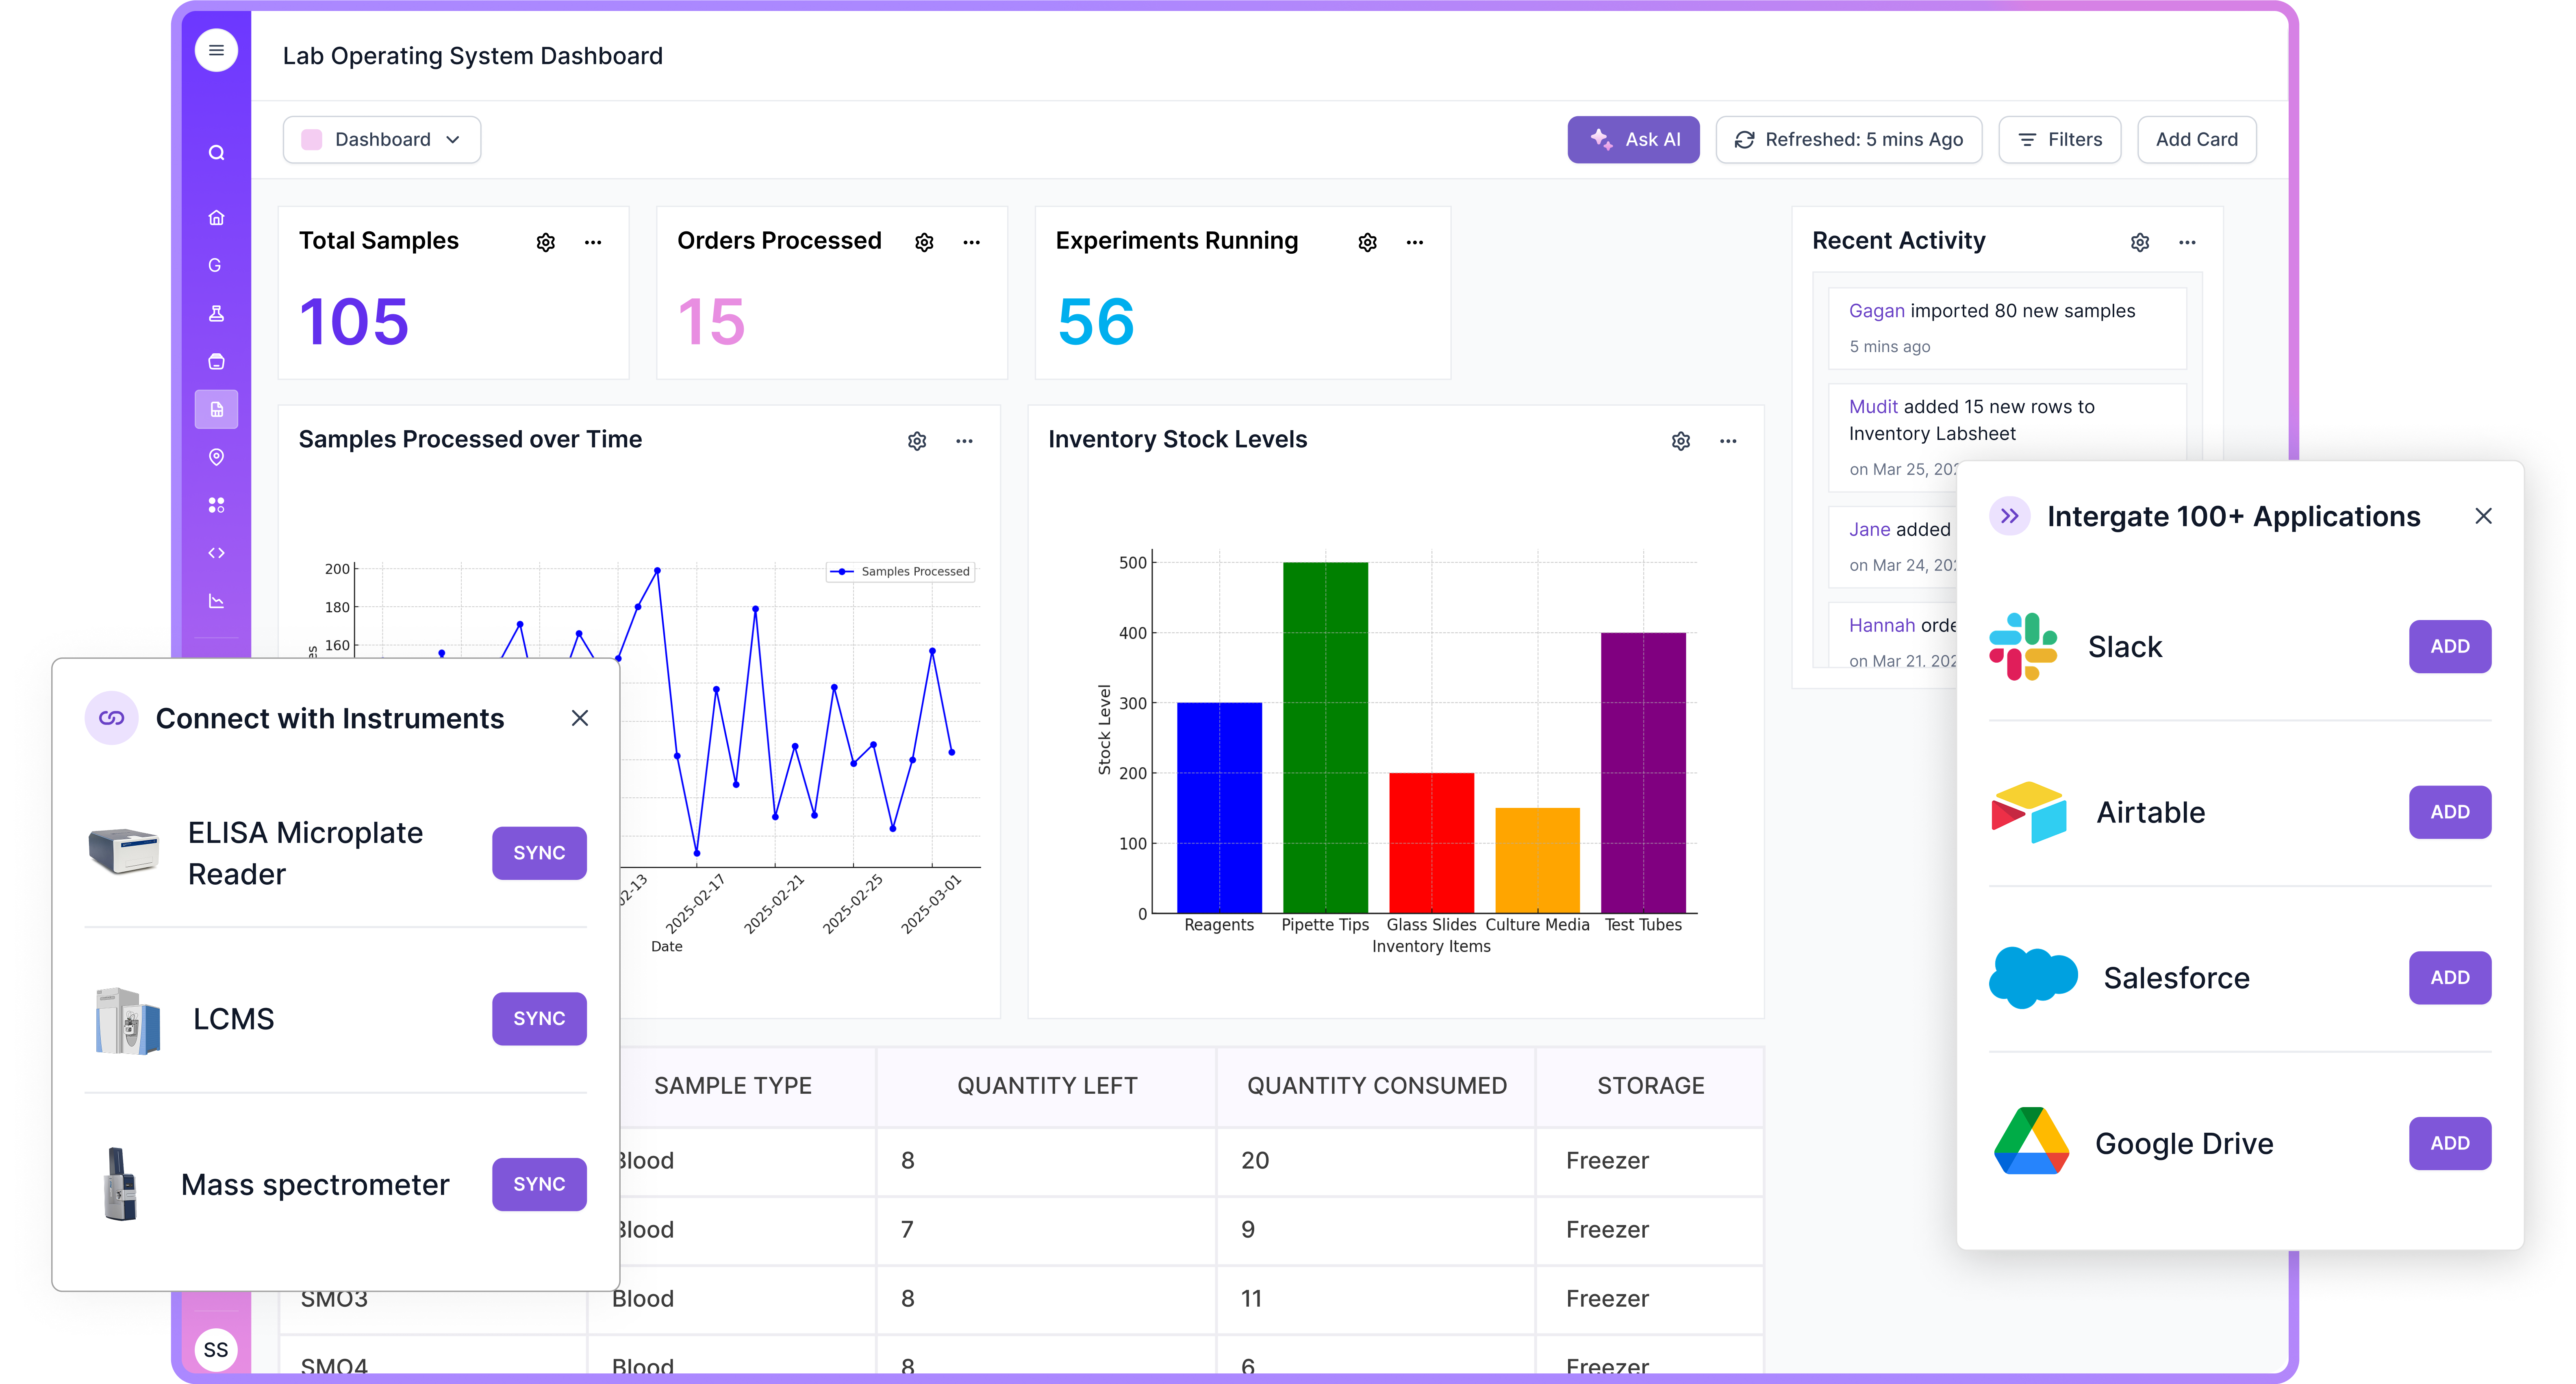2576x1384 pixels.
Task: Click the purple Test Tubes bar
Action: [x=1643, y=773]
